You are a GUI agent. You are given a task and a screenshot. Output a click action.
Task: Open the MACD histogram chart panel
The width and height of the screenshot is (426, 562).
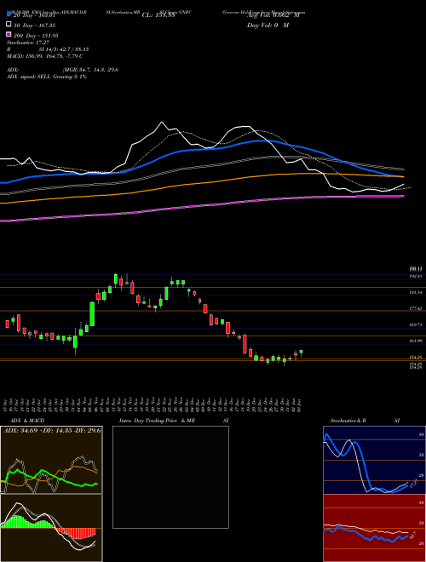(51, 528)
